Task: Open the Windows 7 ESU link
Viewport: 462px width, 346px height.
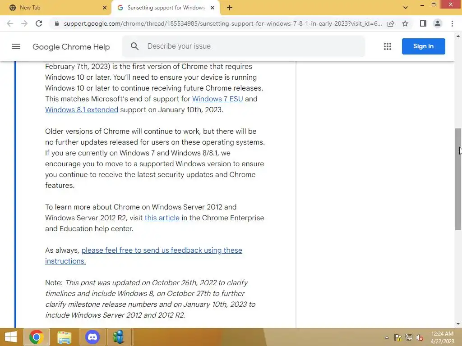Action: pos(217,99)
